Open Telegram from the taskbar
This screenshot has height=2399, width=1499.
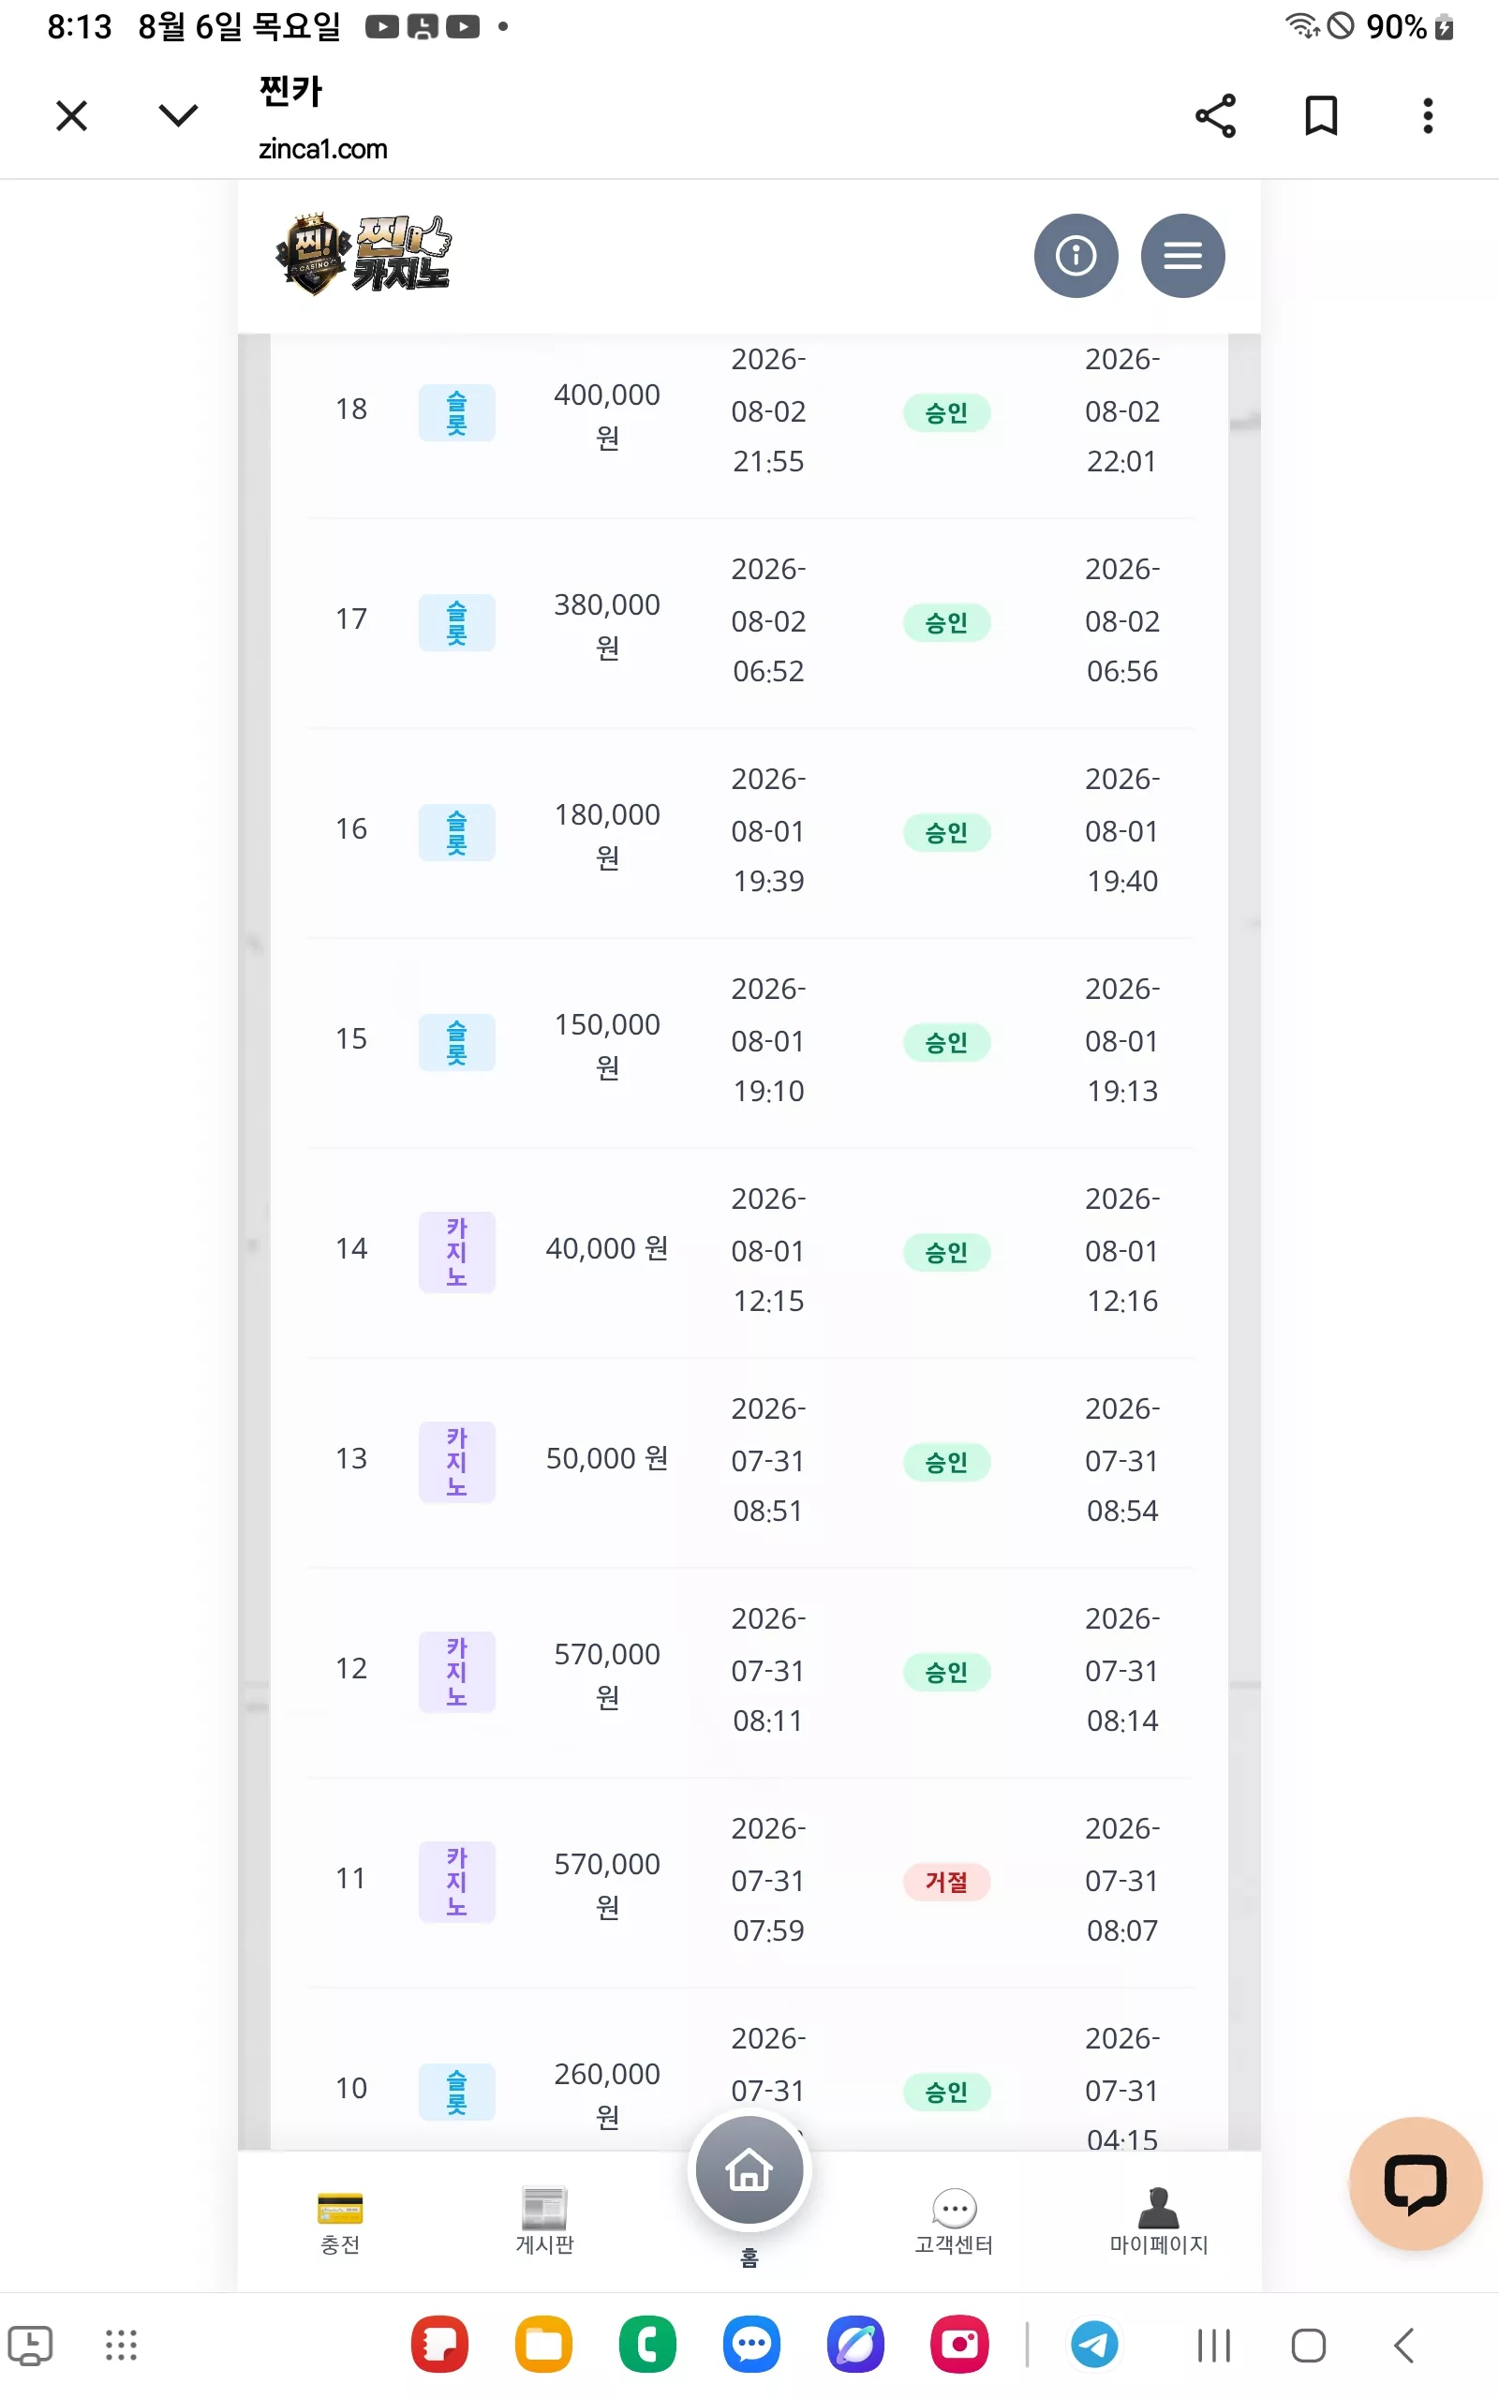click(1094, 2345)
